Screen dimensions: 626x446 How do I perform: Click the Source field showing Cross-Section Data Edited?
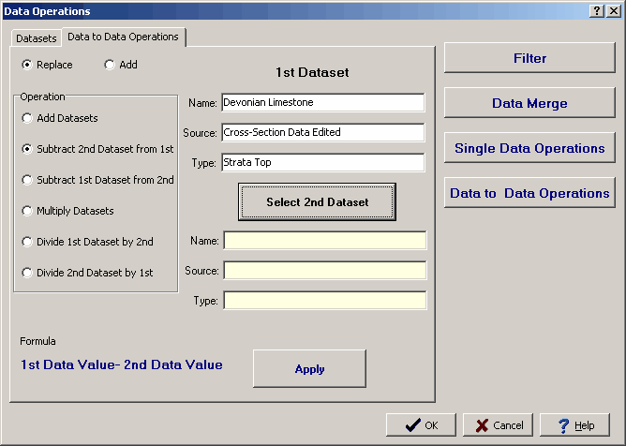point(322,132)
